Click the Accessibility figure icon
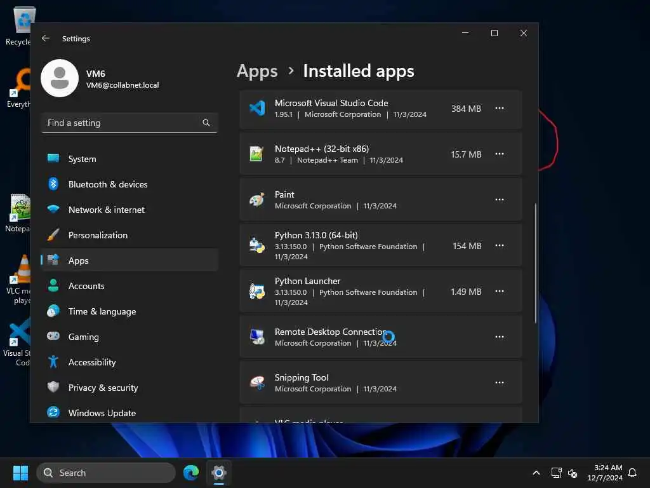The width and height of the screenshot is (650, 488). [53, 362]
